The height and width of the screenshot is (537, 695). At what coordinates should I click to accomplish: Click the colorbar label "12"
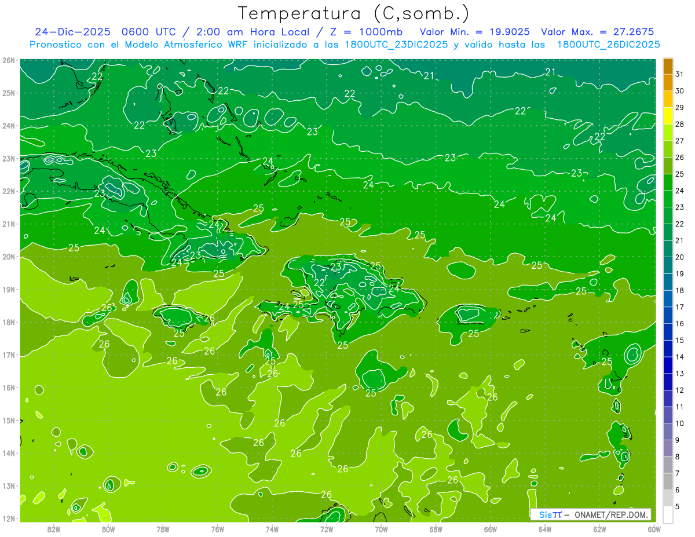(679, 390)
